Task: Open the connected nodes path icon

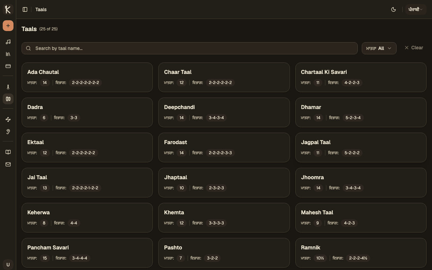Action: [x=8, y=119]
